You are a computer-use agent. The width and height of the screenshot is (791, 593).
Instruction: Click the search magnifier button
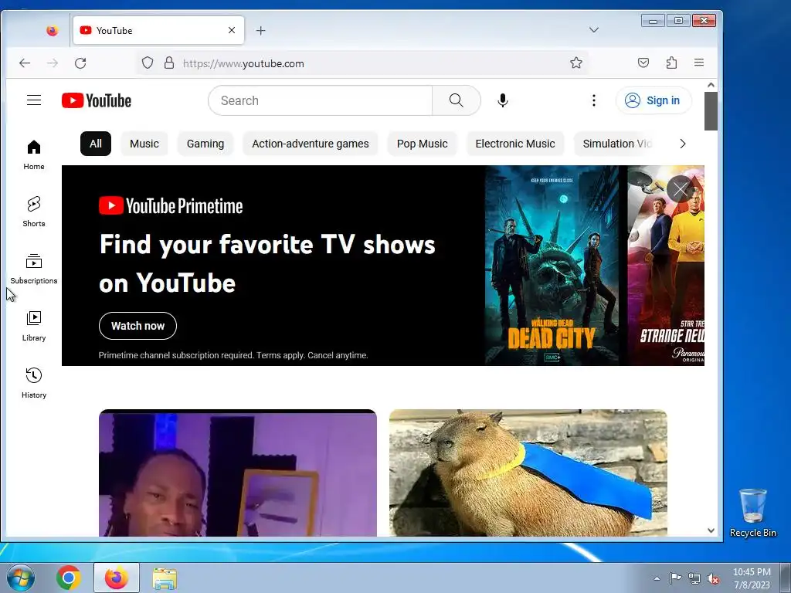(456, 100)
